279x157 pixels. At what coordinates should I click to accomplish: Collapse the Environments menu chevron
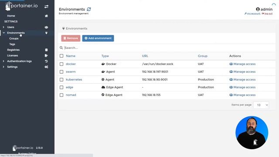[3, 33]
